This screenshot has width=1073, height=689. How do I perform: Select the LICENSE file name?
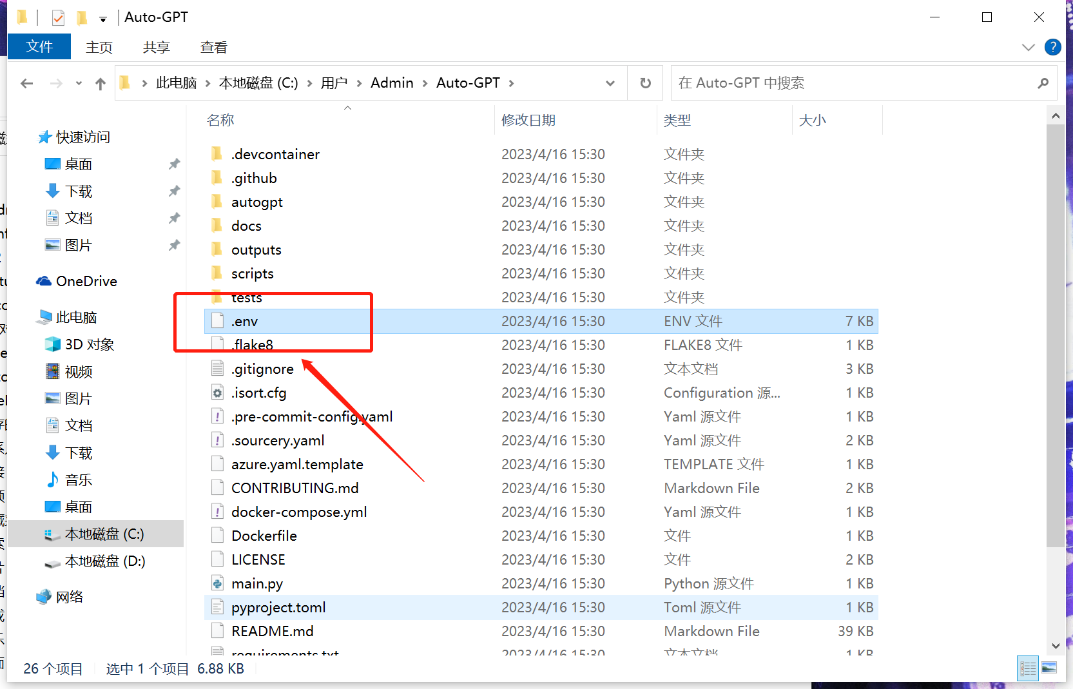(x=258, y=559)
